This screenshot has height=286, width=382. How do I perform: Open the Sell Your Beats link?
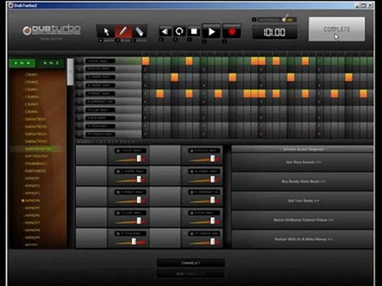(x=303, y=201)
